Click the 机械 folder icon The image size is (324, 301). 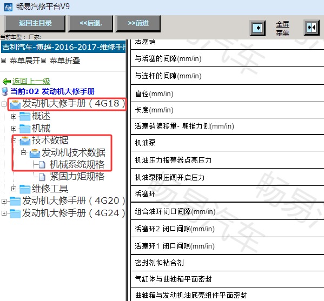pos(25,129)
